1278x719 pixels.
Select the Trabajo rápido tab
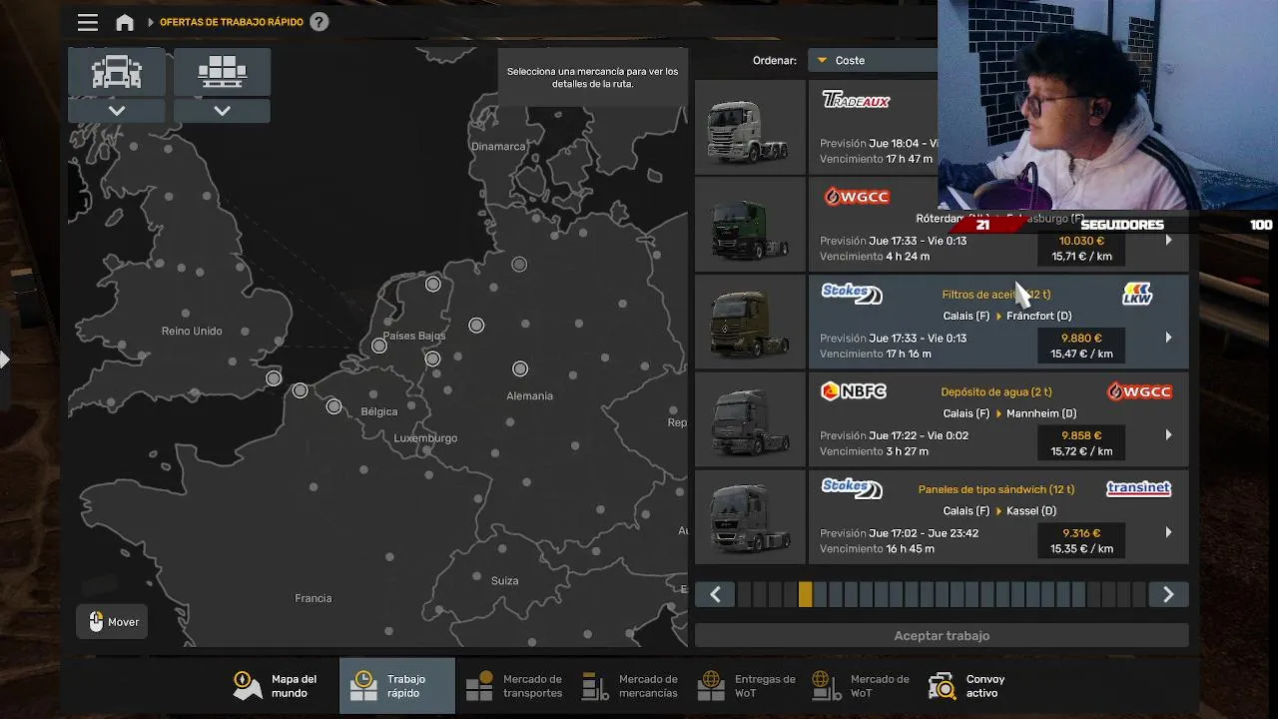point(396,686)
